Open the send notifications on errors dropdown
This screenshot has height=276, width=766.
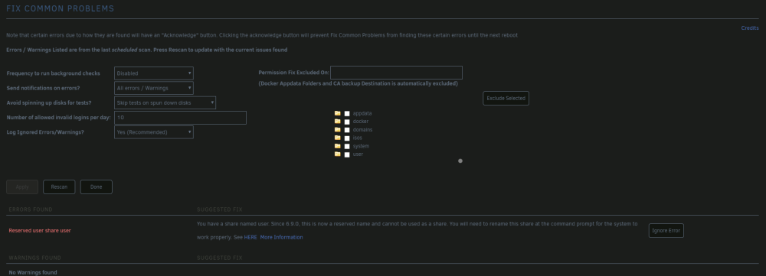click(x=154, y=88)
